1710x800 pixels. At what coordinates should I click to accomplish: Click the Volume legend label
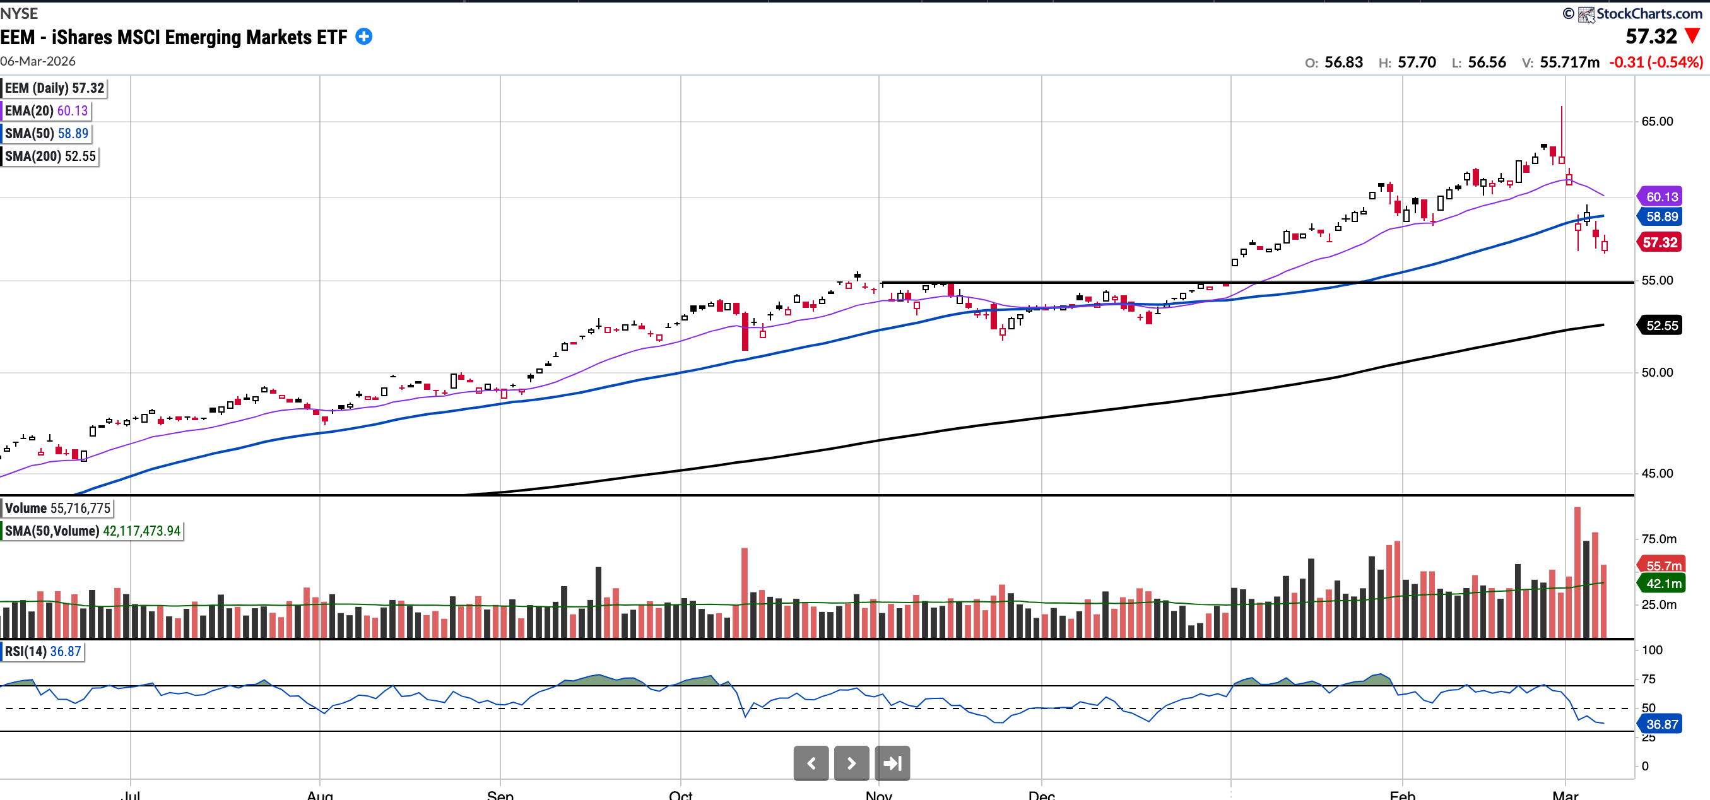[57, 508]
